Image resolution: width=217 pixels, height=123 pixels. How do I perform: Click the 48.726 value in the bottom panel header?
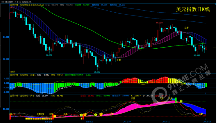coord(60,96)
